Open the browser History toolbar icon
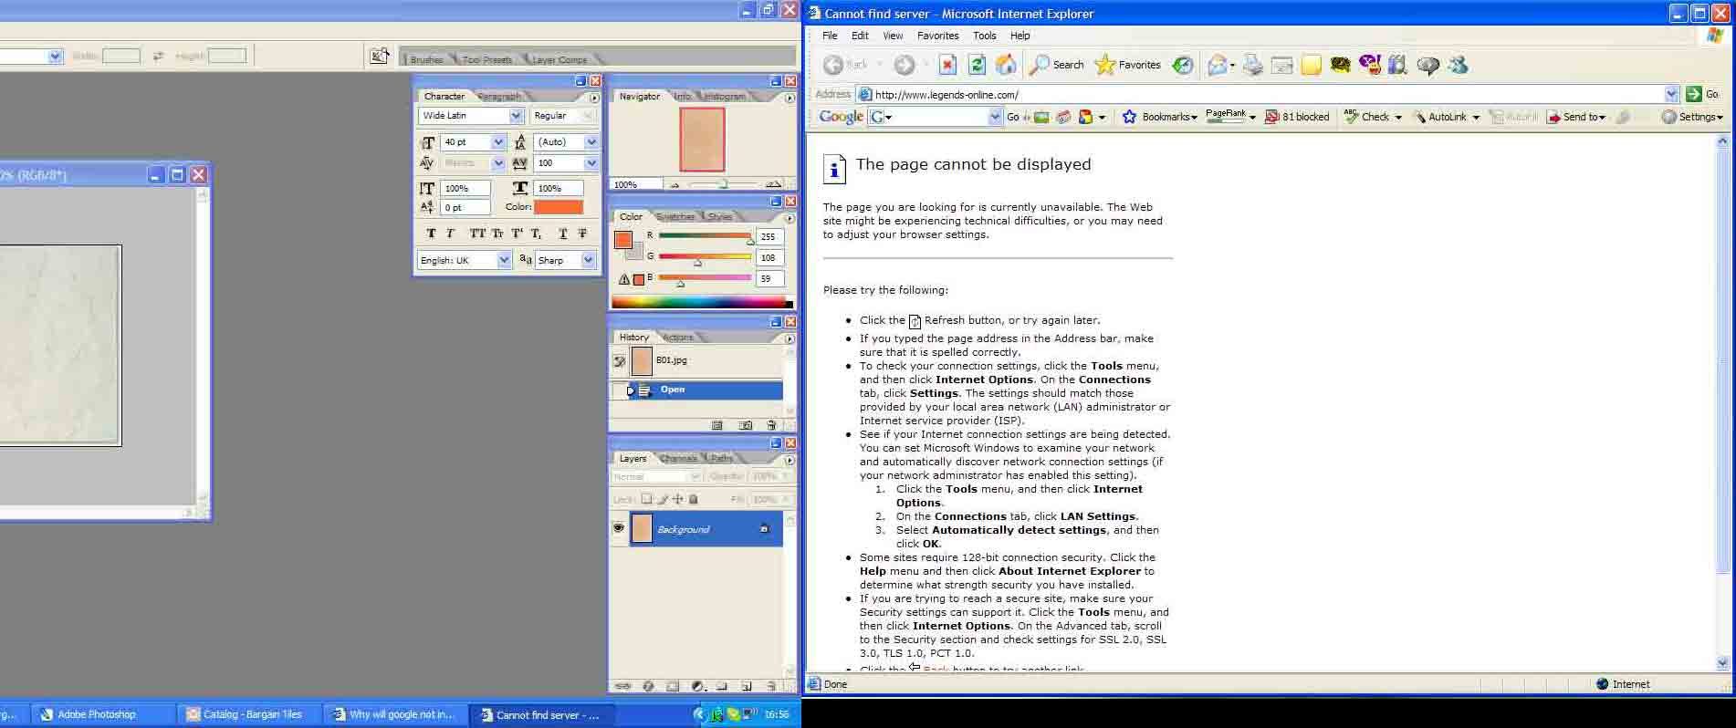This screenshot has height=728, width=1736. tap(1183, 65)
